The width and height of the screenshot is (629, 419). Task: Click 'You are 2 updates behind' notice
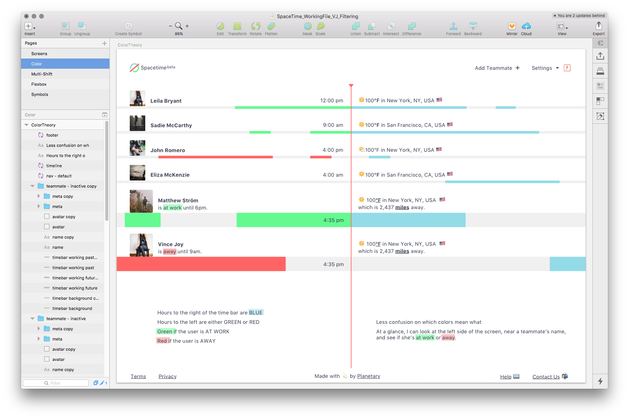tap(579, 15)
